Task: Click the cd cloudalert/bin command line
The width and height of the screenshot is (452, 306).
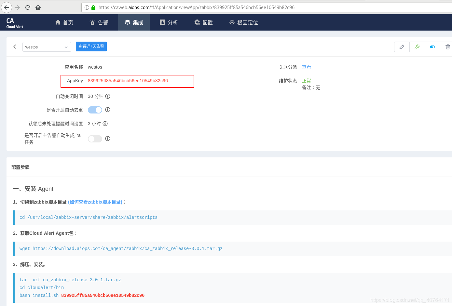Action: pyautogui.click(x=42, y=287)
